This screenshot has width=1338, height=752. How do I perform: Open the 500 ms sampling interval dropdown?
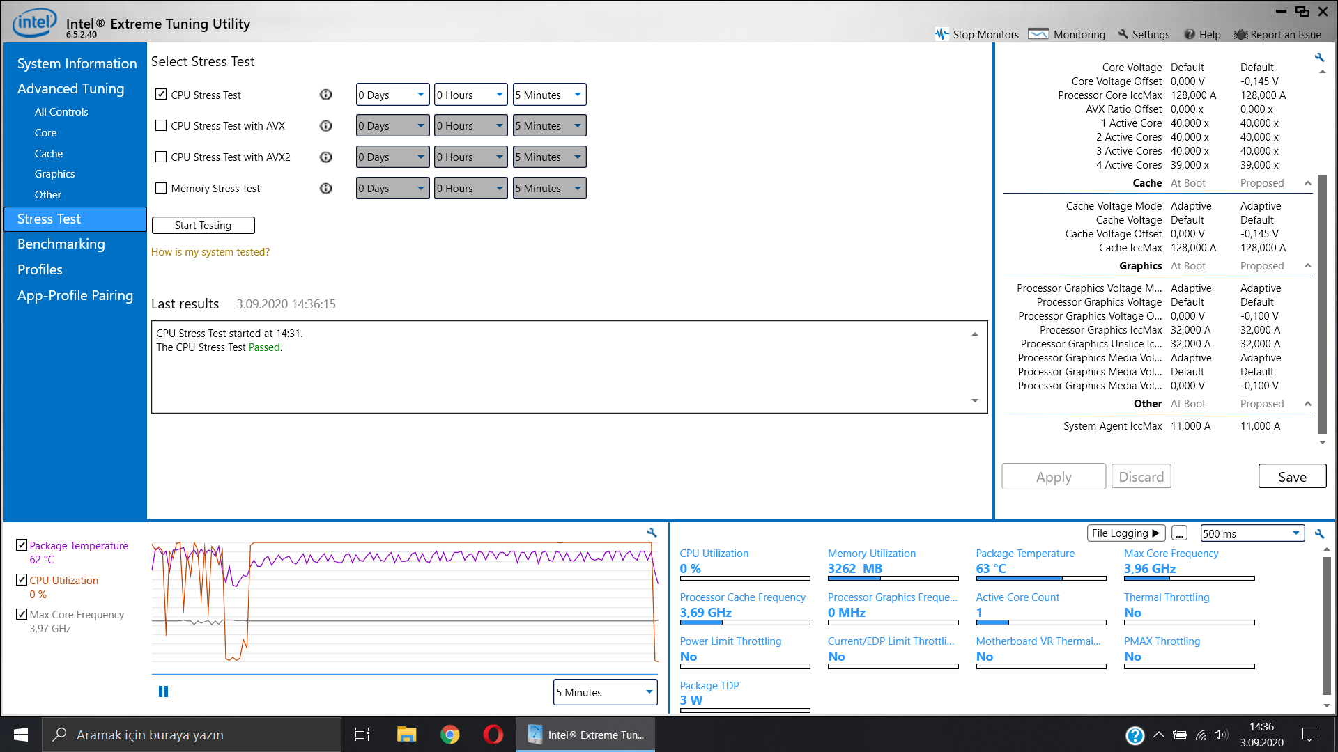tap(1252, 533)
